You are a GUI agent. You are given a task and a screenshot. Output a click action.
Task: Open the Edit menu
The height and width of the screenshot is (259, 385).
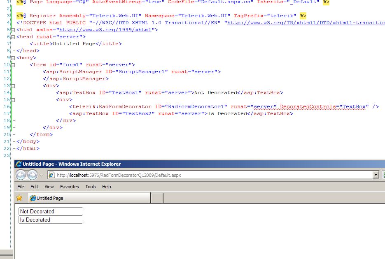pyautogui.click(x=34, y=187)
